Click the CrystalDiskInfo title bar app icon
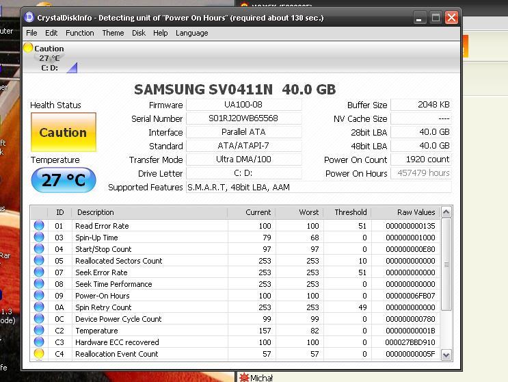Viewport: 508px width, 382px height. [x=29, y=17]
